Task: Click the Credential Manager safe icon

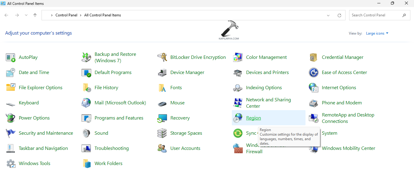Action: (313, 57)
